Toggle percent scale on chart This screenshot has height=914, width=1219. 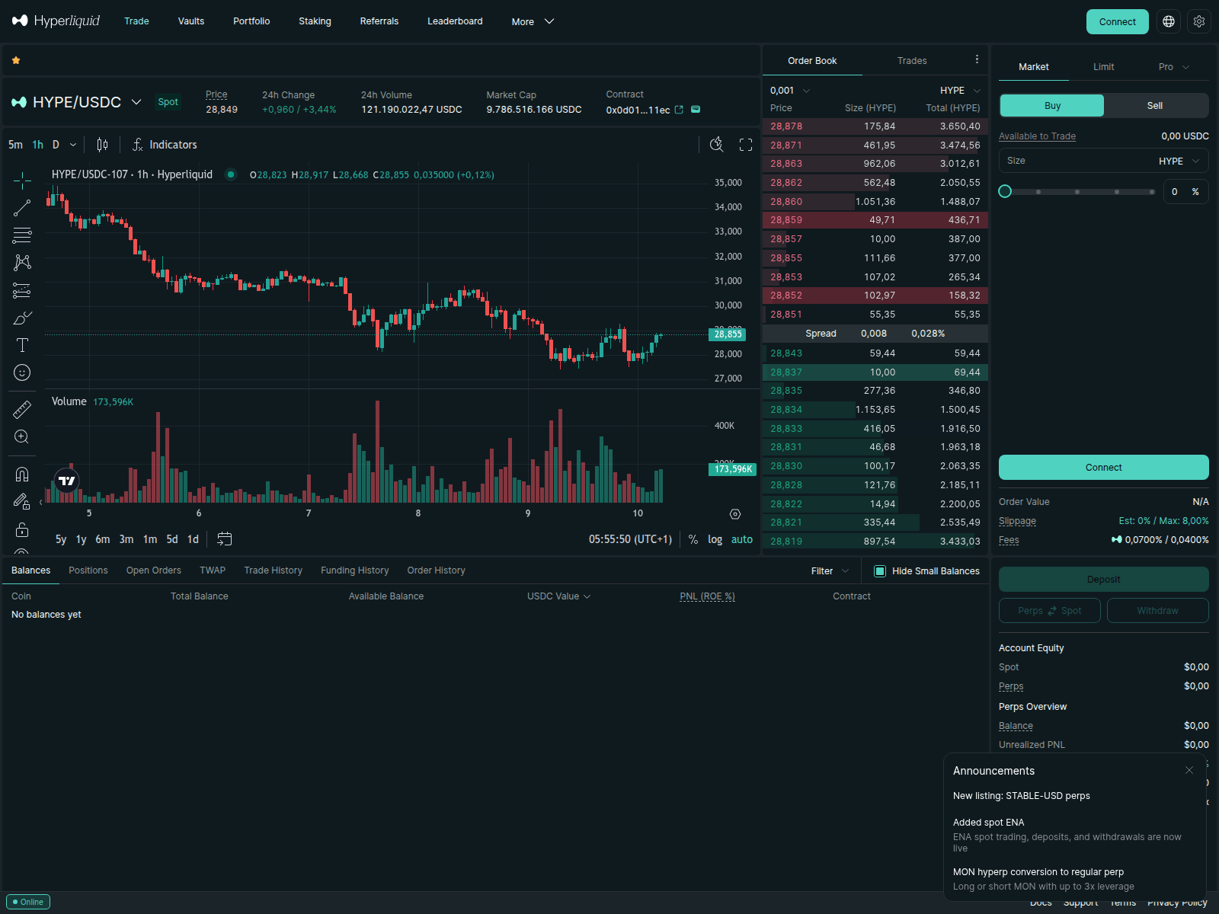(x=693, y=539)
